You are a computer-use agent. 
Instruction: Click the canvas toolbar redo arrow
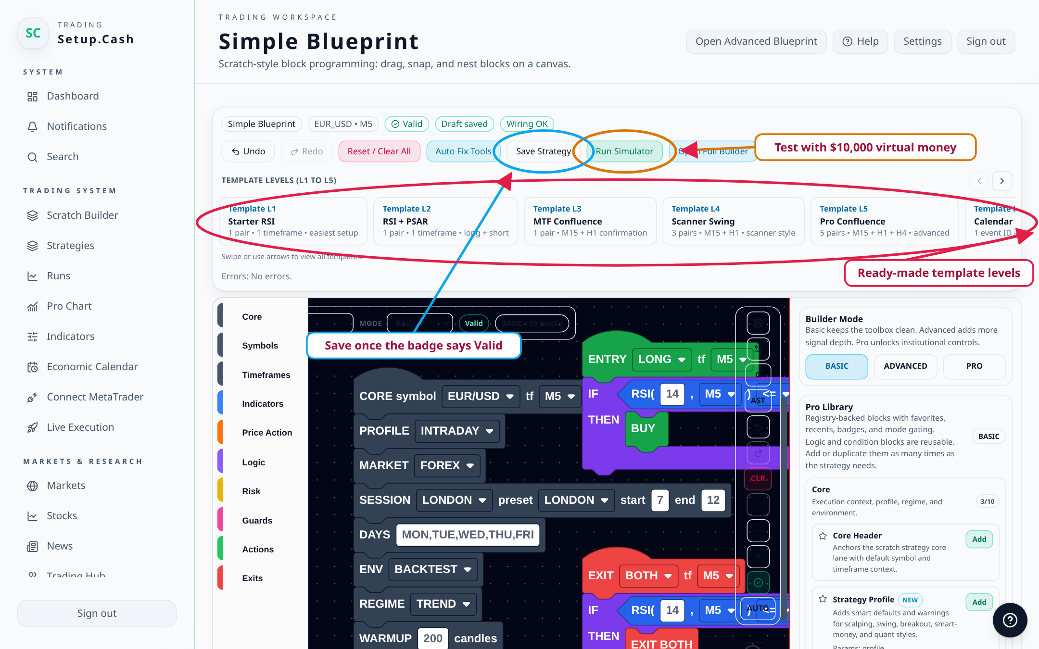pos(758,453)
